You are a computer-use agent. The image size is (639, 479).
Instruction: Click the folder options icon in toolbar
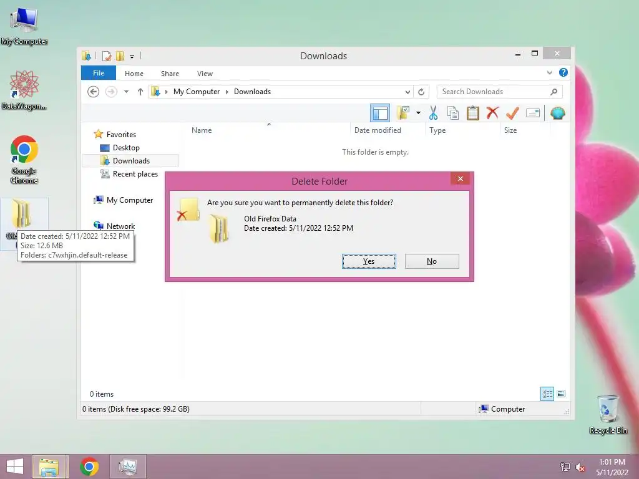(x=403, y=113)
